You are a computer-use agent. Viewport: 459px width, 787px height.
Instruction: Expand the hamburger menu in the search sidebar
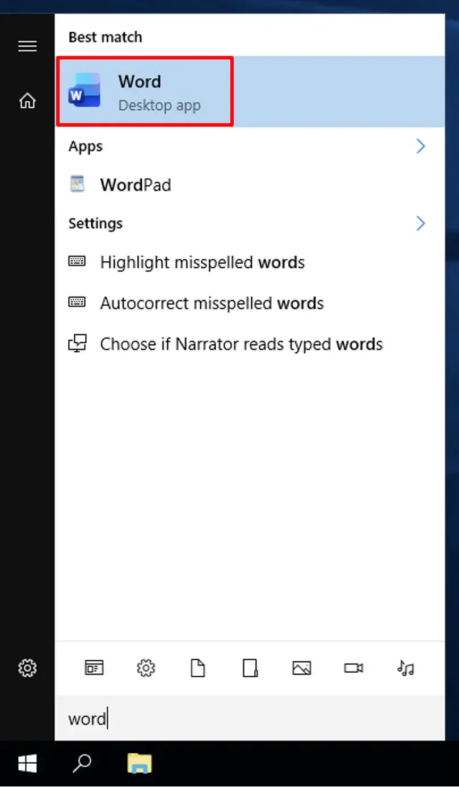click(x=27, y=47)
